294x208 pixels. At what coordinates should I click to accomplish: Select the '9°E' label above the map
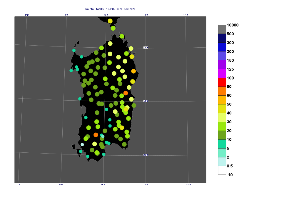pyautogui.click(x=106, y=15)
